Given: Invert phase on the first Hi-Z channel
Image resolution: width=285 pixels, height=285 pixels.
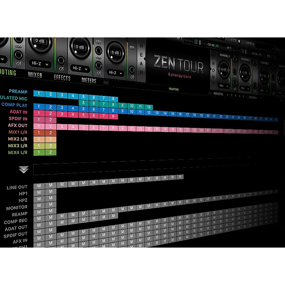Looking at the screenshot, I should [61, 69].
